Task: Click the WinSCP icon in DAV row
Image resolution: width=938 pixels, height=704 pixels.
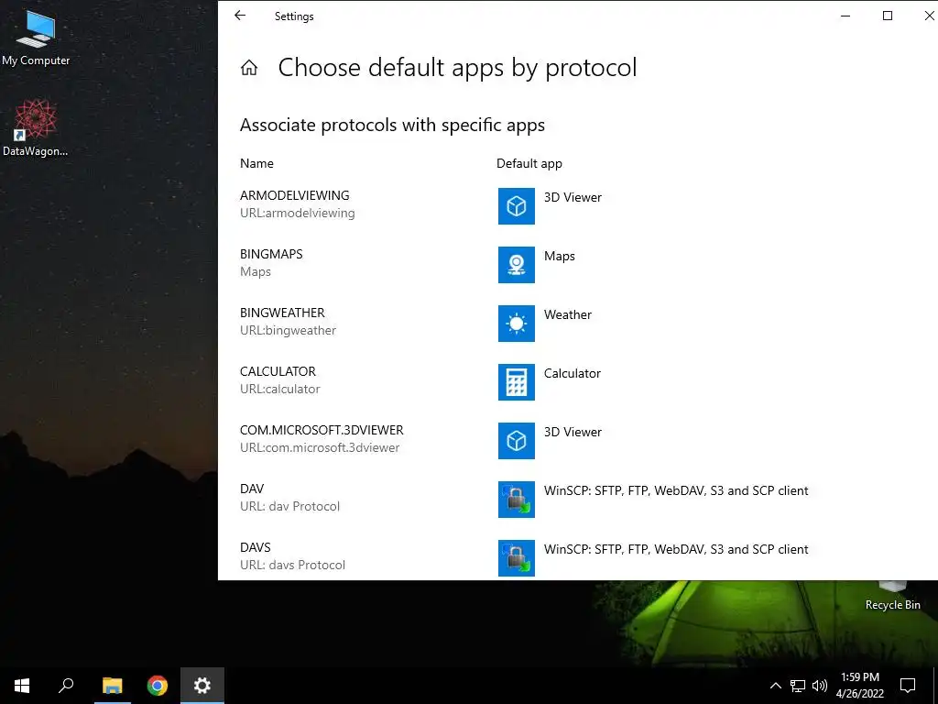Action: pos(517,500)
